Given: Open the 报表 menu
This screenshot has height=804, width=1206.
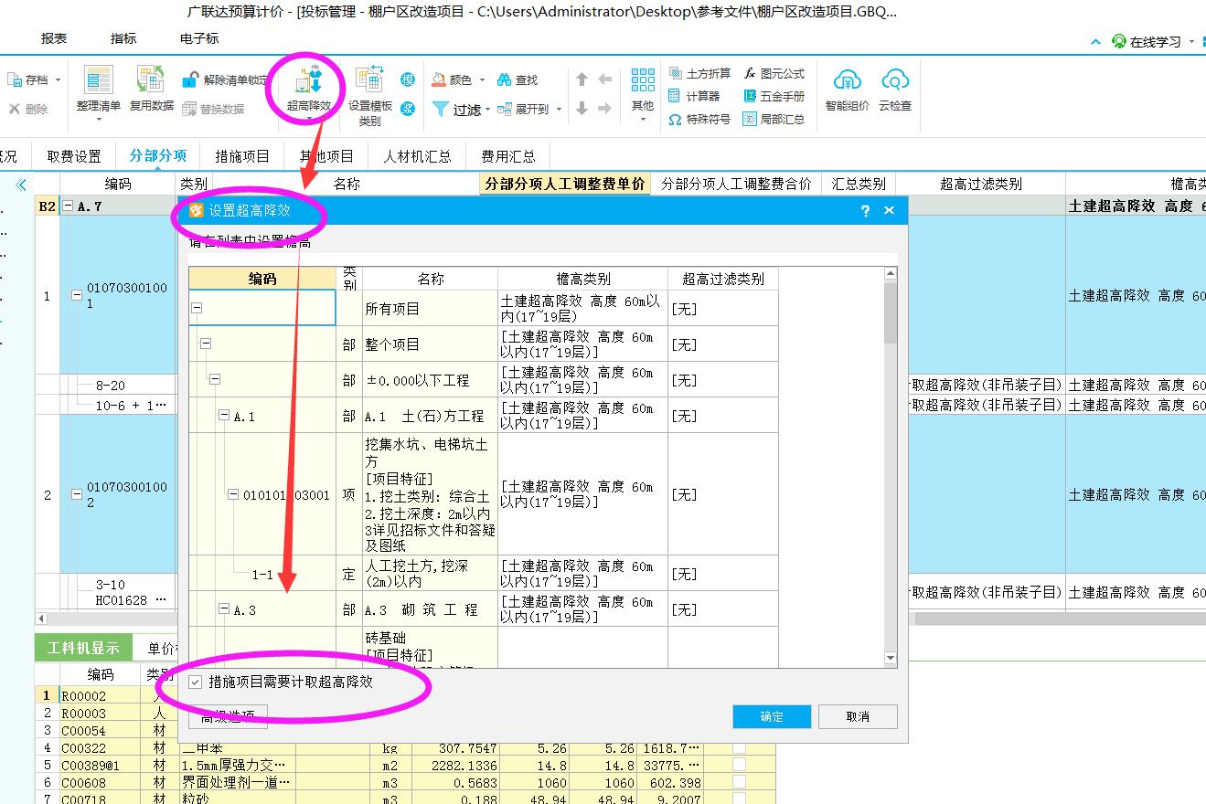Looking at the screenshot, I should click(x=54, y=38).
